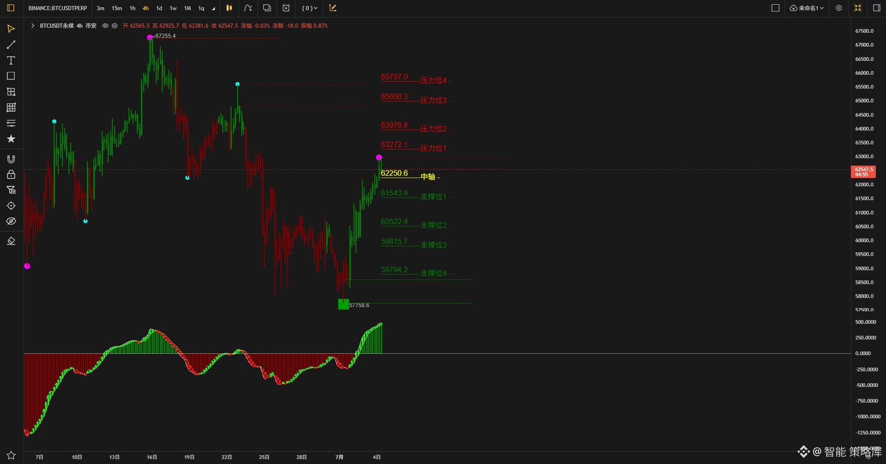
Task: Activate the crosshair target tool
Action: coord(11,206)
